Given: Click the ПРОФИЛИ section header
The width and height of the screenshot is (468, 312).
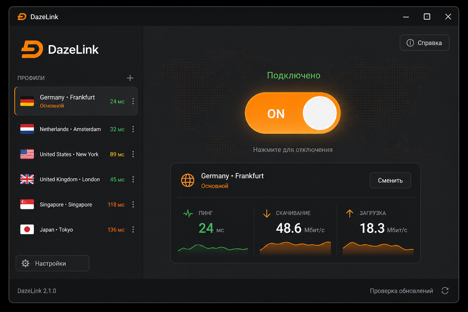Looking at the screenshot, I should [31, 78].
